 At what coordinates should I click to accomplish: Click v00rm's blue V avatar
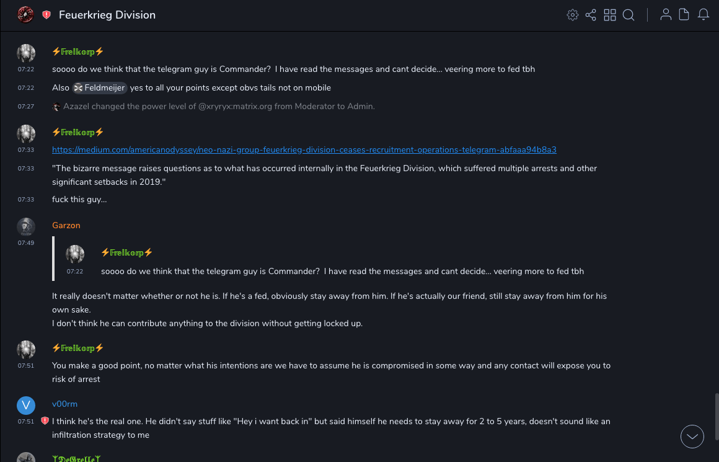pos(25,405)
